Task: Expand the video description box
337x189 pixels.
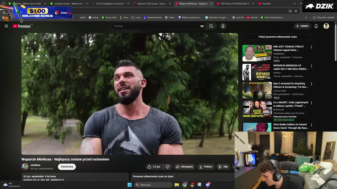Action: tap(75, 177)
